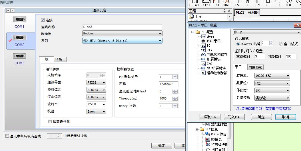
Task: Open the 密码 settings icon
Action: click(203, 36)
